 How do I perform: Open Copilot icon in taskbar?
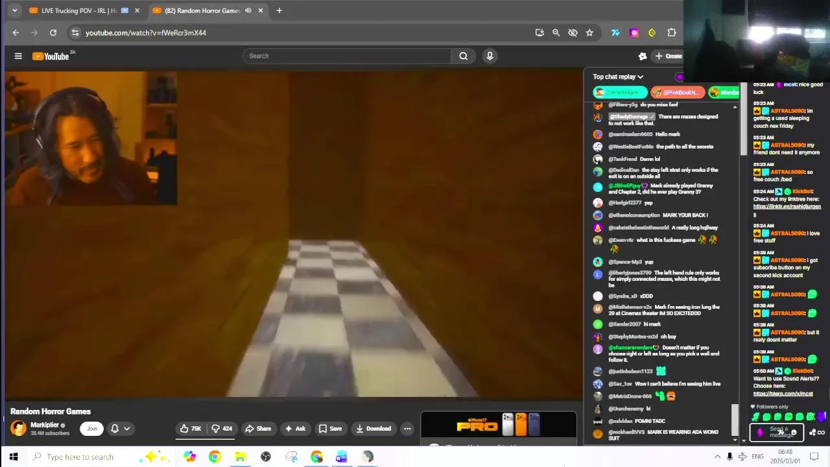point(189,457)
